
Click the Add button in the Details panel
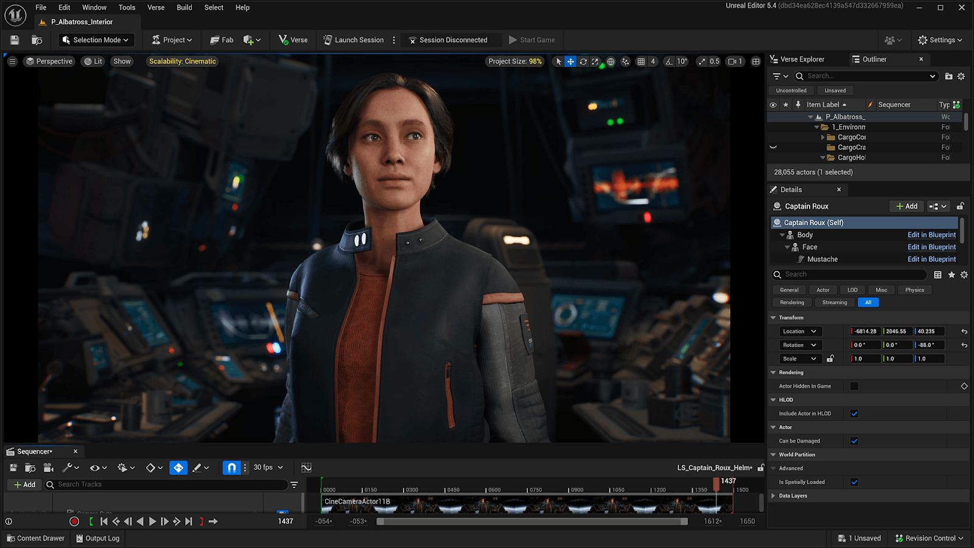(906, 206)
